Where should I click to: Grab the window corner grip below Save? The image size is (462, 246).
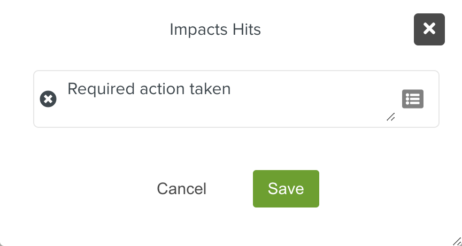pyautogui.click(x=457, y=241)
